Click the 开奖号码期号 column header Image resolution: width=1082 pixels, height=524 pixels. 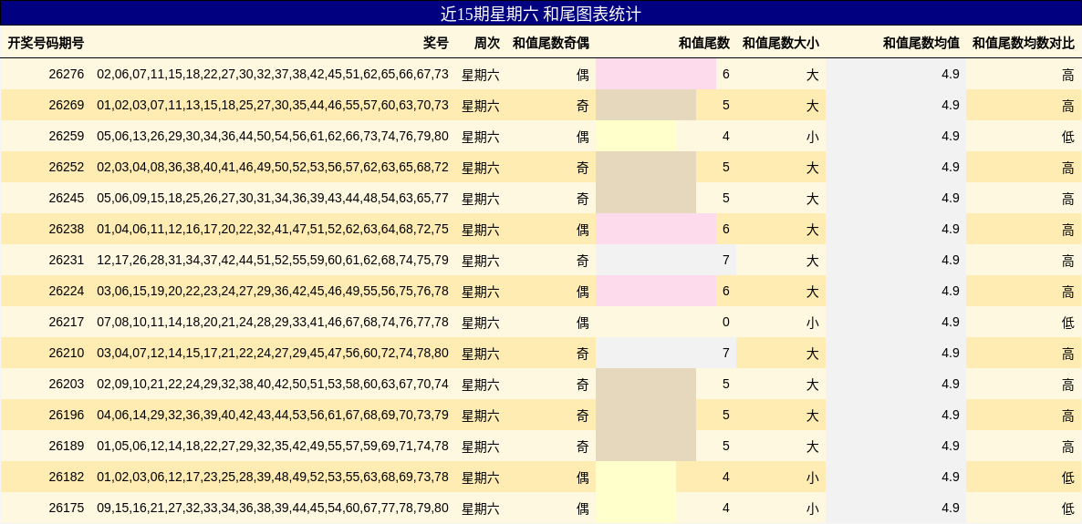[46, 43]
